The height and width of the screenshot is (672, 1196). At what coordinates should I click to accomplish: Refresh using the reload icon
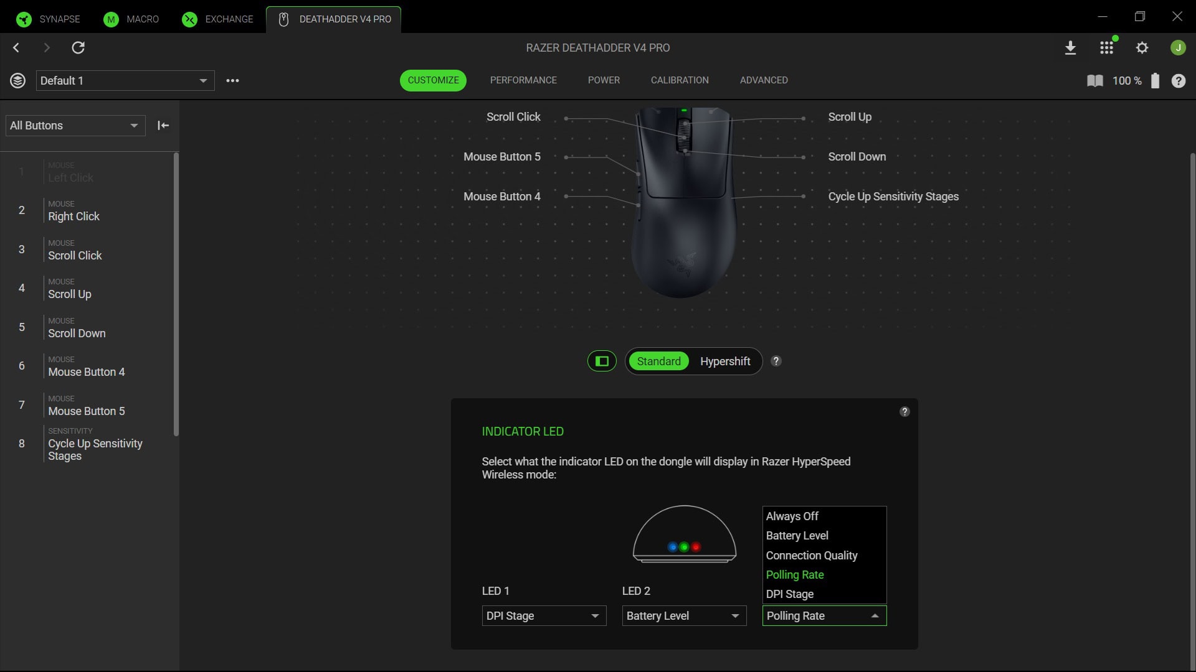pos(78,48)
